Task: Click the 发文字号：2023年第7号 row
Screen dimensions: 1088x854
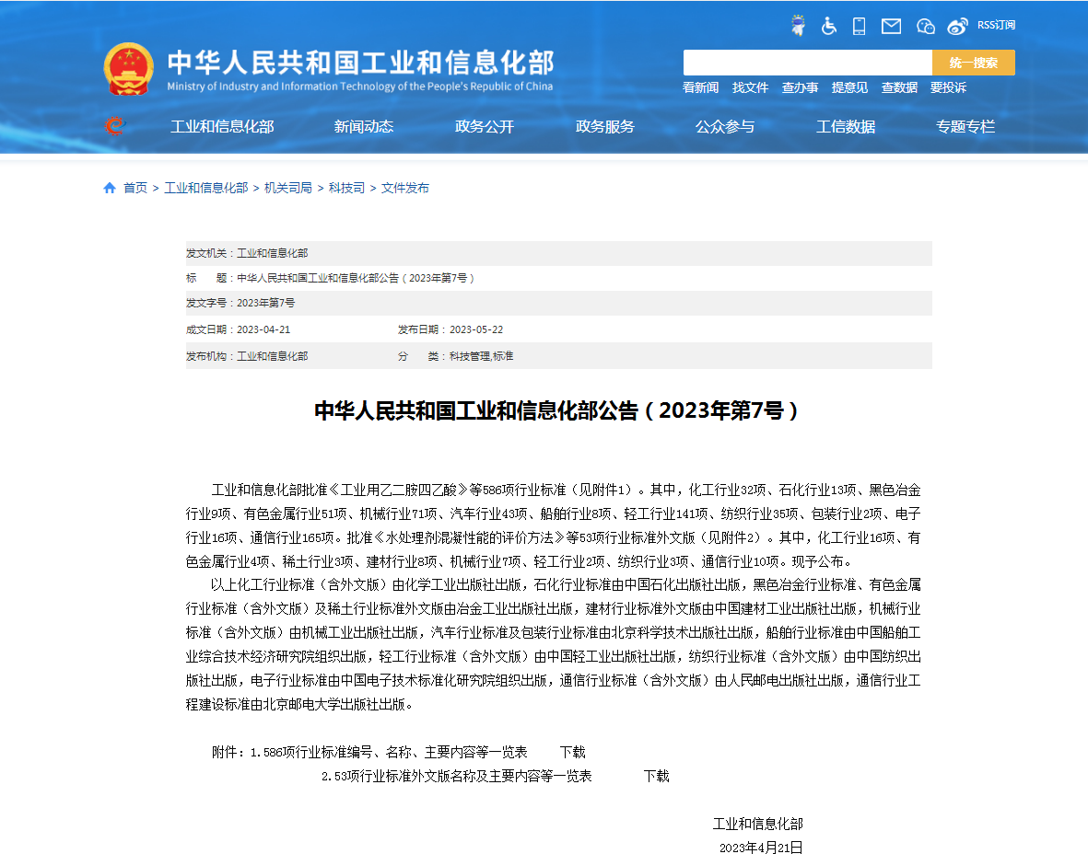Action: tap(558, 303)
